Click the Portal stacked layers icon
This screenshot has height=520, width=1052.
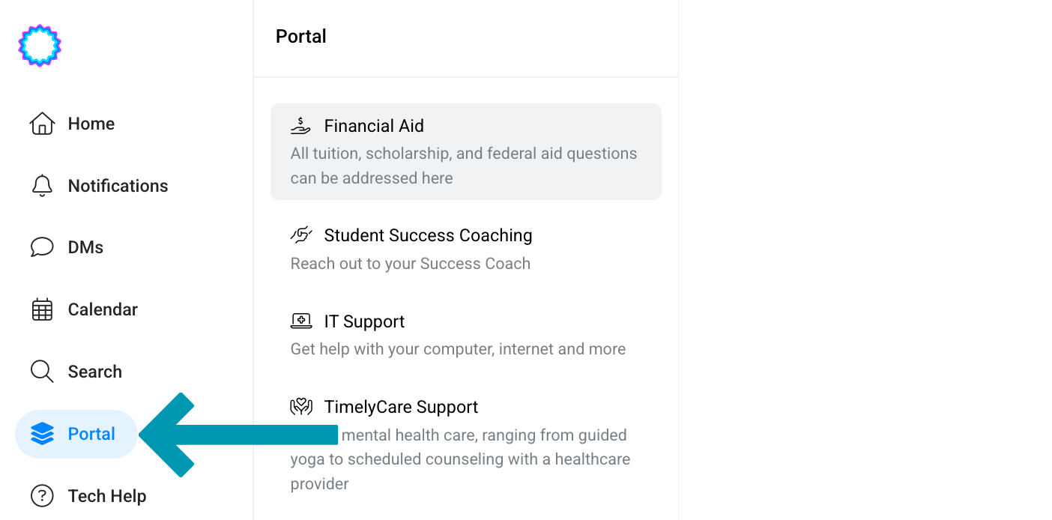tap(42, 434)
